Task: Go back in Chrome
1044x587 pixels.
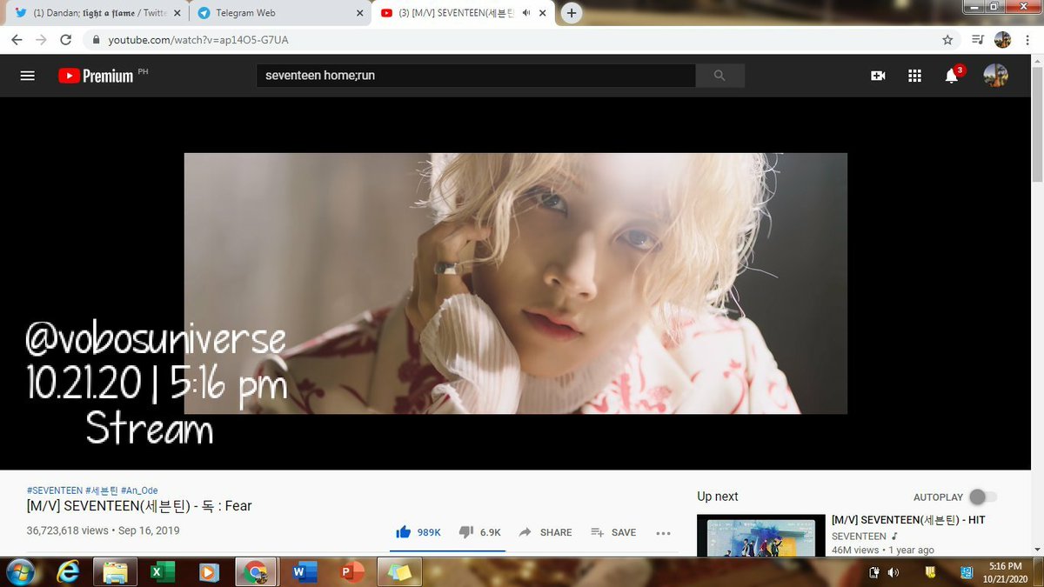Action: pos(17,40)
